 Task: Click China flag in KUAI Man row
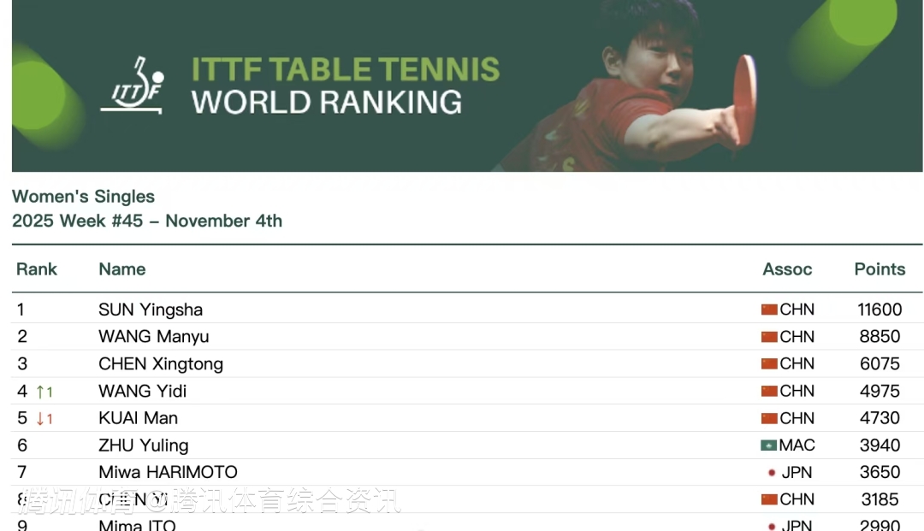769,418
